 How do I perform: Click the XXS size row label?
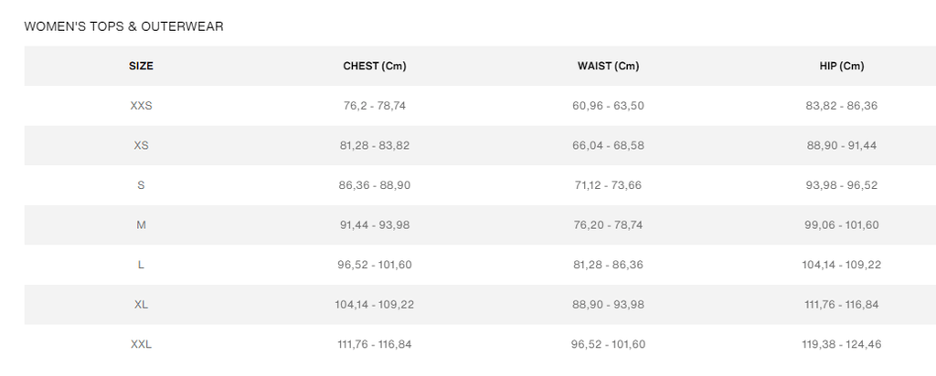click(141, 106)
